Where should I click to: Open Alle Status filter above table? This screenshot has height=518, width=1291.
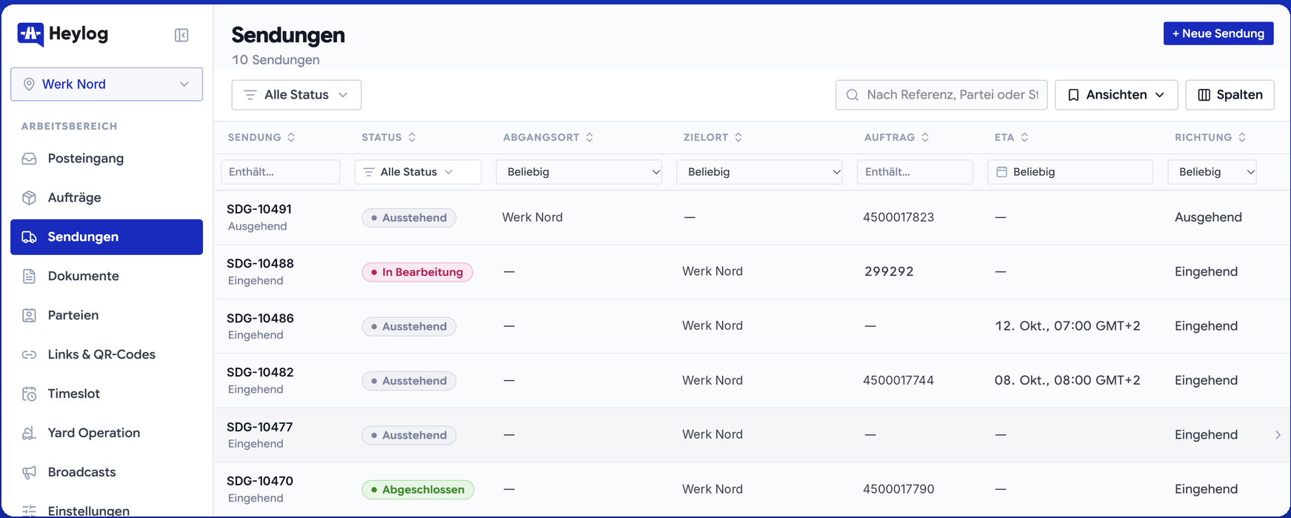coord(296,95)
